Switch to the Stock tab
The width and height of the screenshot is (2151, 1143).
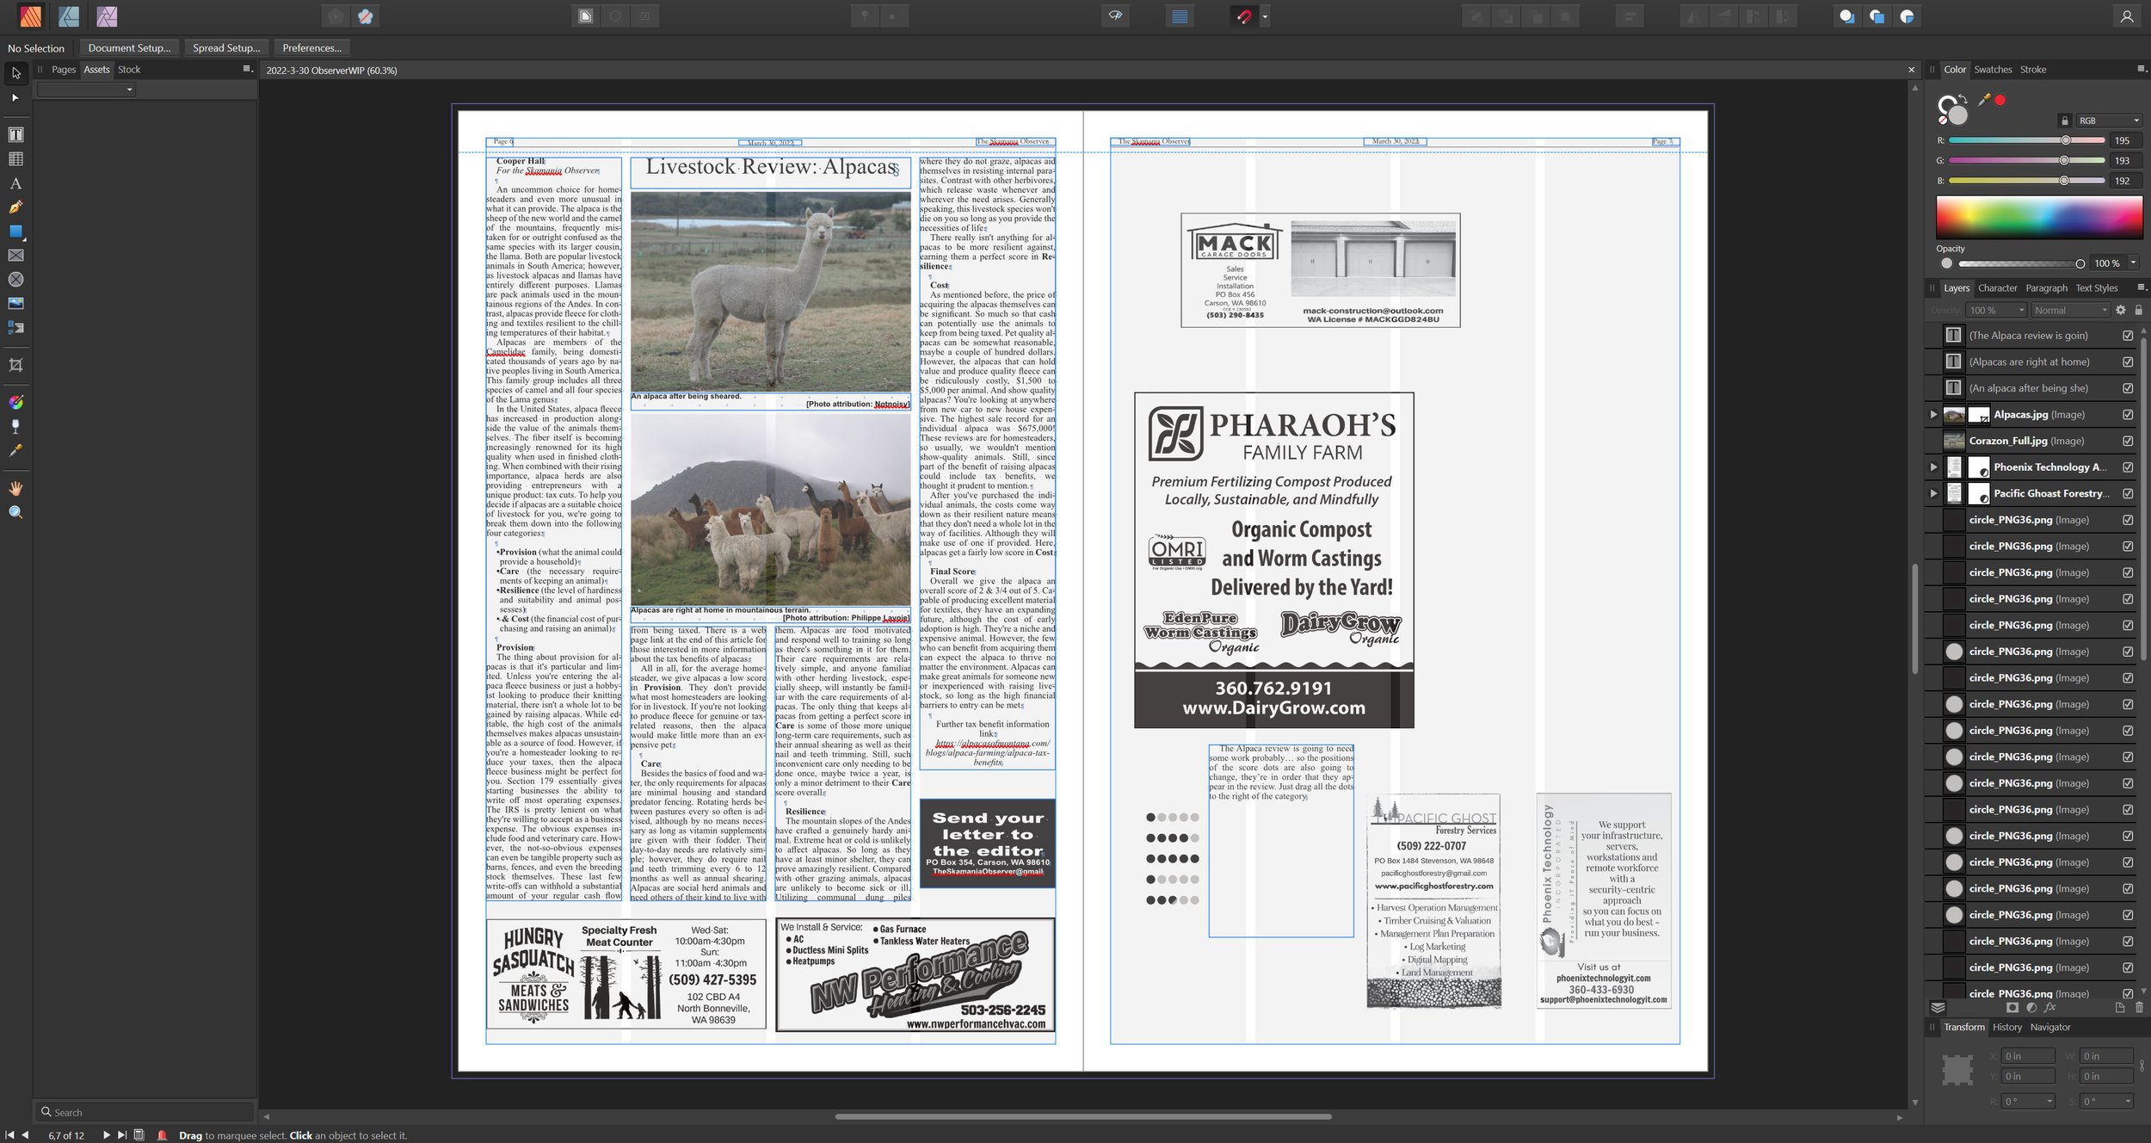click(x=129, y=70)
